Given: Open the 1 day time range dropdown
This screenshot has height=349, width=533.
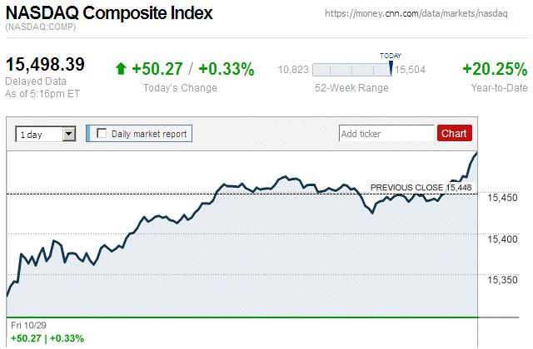Looking at the screenshot, I should point(46,133).
